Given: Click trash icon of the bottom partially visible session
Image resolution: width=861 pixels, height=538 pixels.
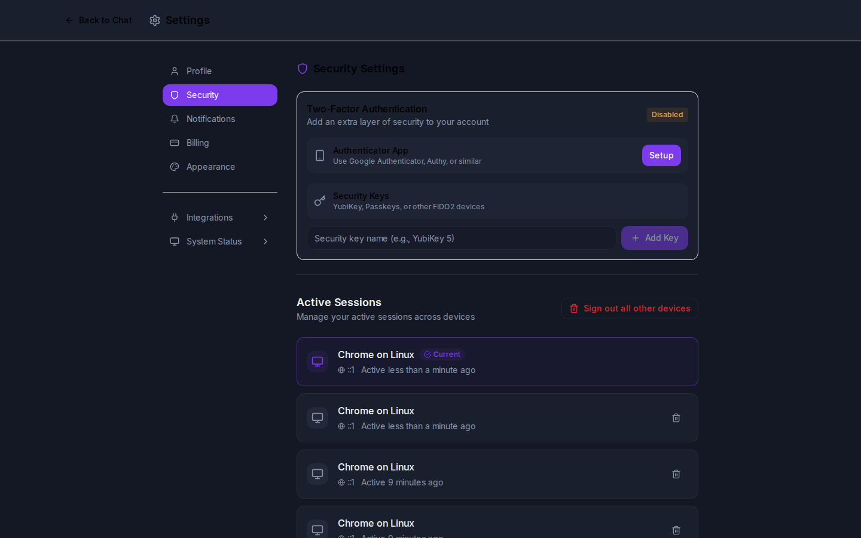Looking at the screenshot, I should (676, 530).
